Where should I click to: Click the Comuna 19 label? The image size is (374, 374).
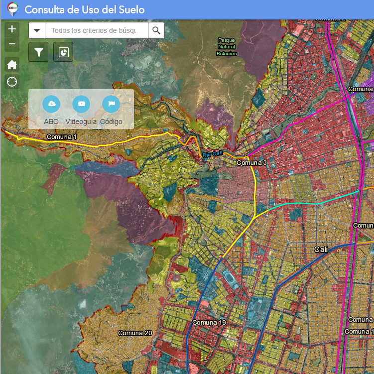coord(209,323)
